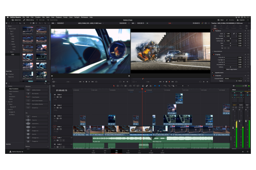Enable the Cropping section toggle
The width and height of the screenshot is (256, 170).
click(214, 54)
